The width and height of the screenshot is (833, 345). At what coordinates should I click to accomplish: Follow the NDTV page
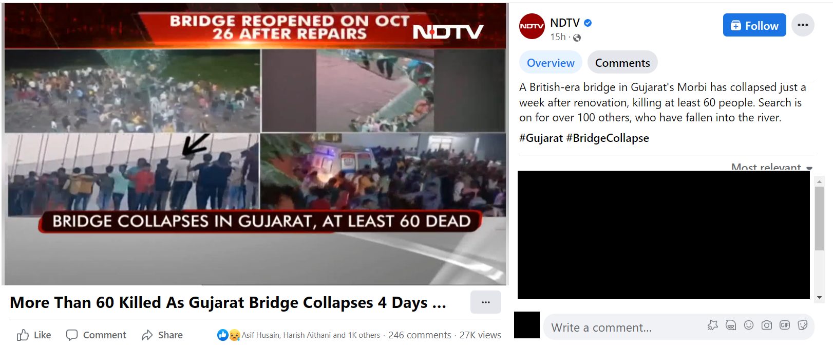[754, 25]
